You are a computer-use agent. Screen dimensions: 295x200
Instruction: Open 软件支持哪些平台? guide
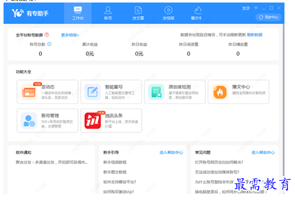(119, 182)
